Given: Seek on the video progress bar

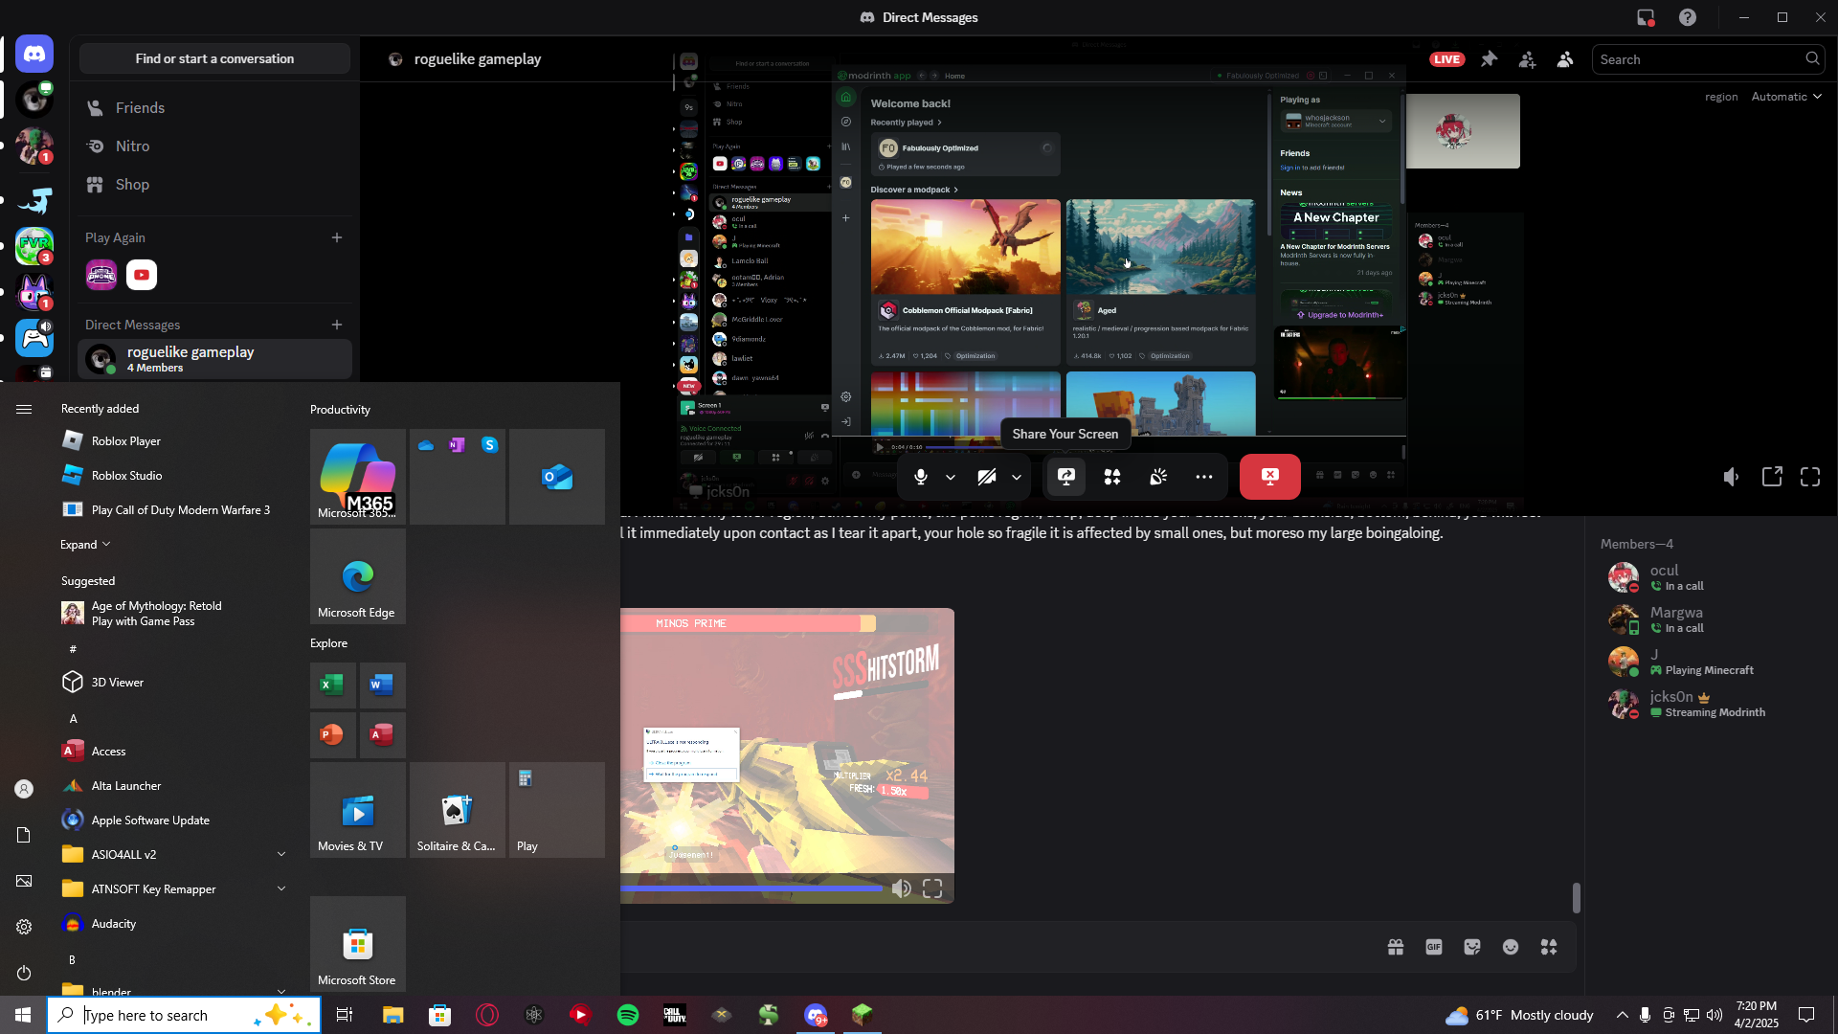Looking at the screenshot, I should click(x=751, y=888).
